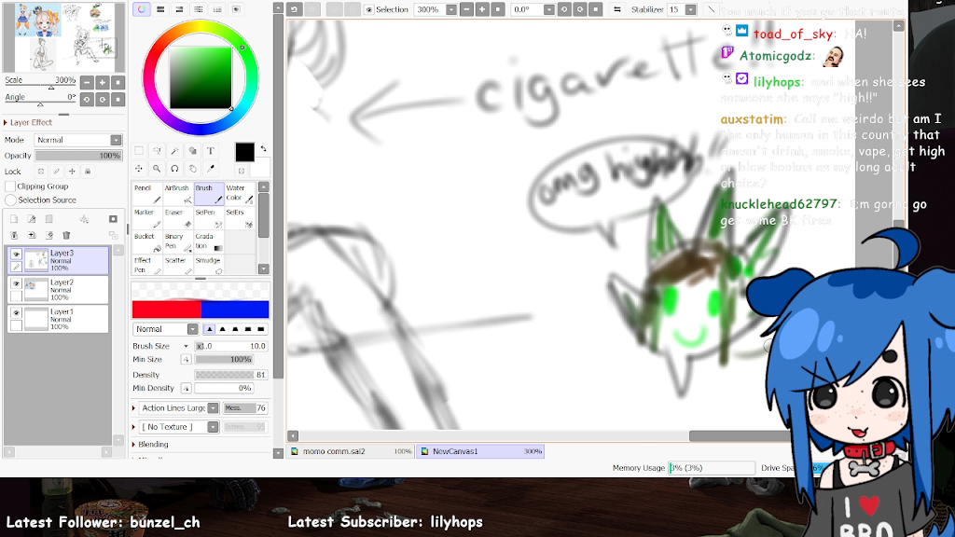Select the Scatter brush tool
Viewport: 955px width, 537px height.
coord(178,265)
